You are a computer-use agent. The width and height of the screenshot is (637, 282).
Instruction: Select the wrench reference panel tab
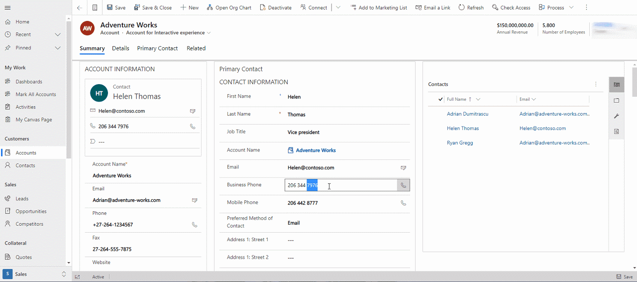pyautogui.click(x=617, y=116)
